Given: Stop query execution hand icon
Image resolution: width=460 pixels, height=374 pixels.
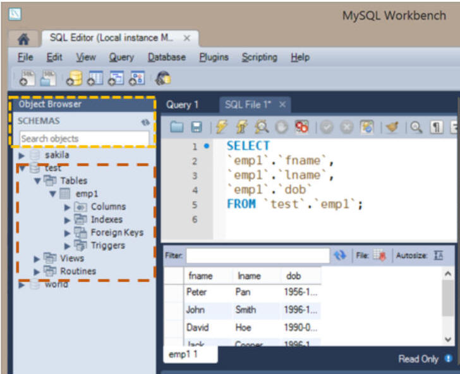Looking at the screenshot, I should (282, 127).
